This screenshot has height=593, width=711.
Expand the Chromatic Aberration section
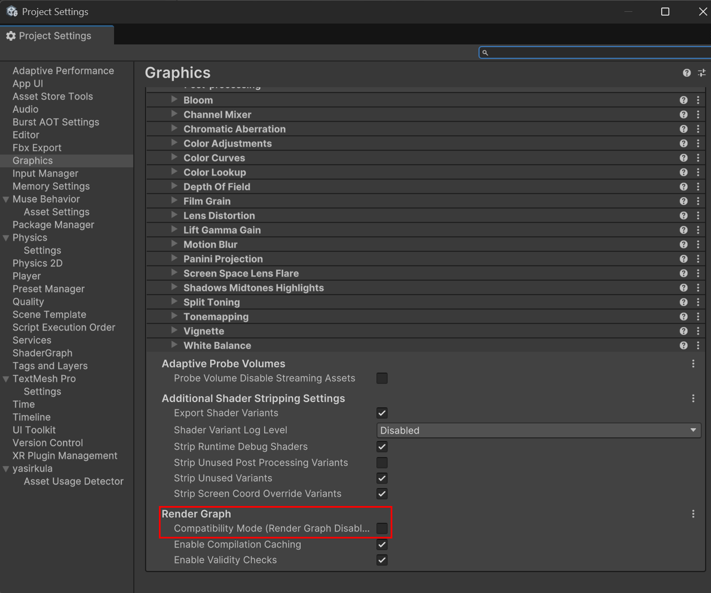(174, 129)
